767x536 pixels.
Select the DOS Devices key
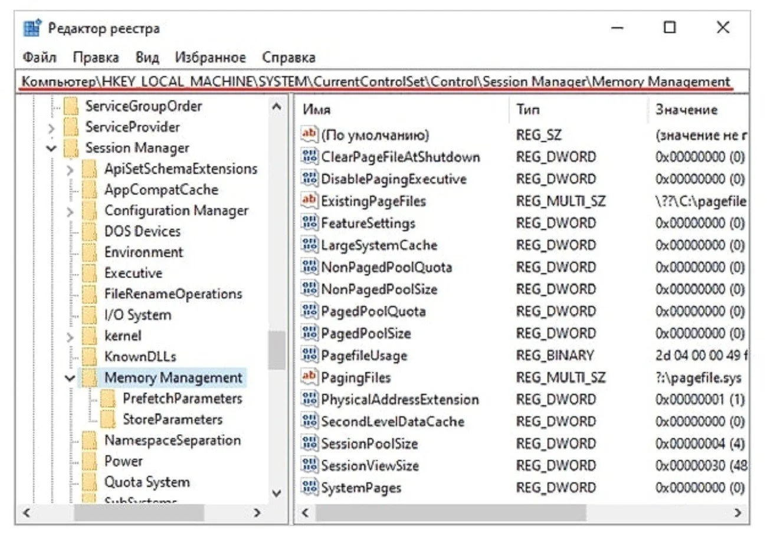coord(142,231)
